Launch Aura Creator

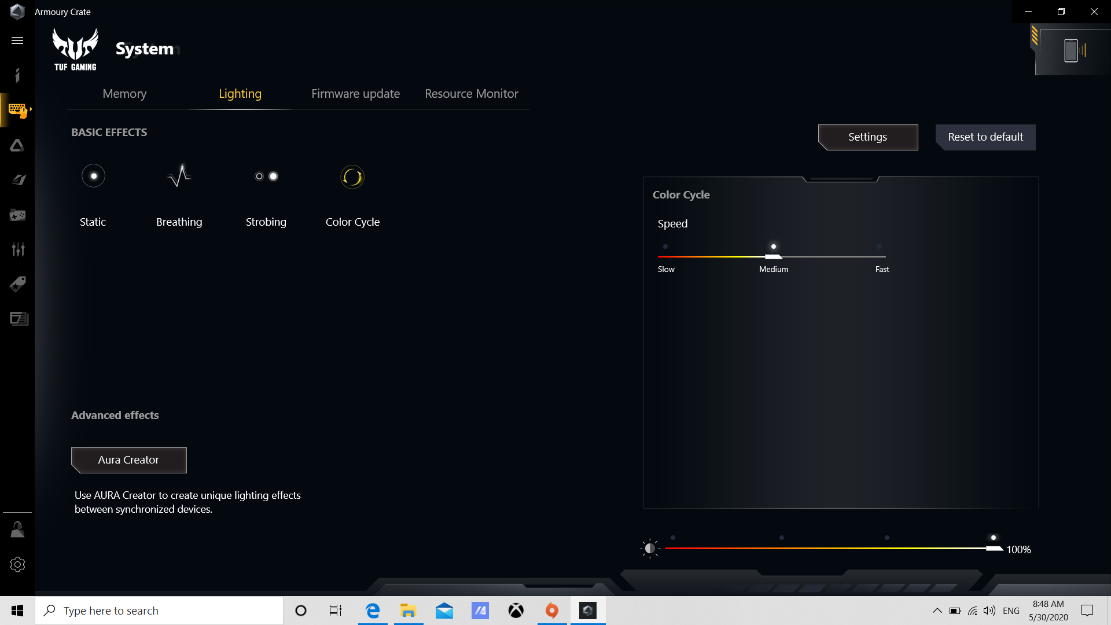(x=128, y=460)
